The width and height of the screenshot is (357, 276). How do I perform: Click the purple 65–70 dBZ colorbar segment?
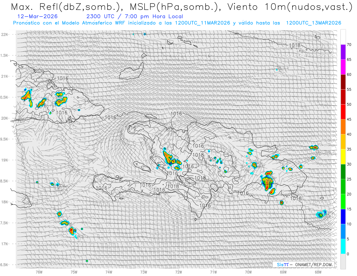pos(343,52)
